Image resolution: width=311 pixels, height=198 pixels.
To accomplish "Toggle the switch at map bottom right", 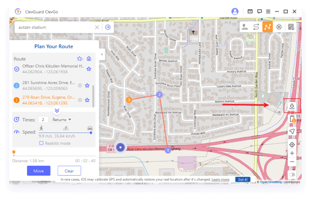I will [292, 175].
